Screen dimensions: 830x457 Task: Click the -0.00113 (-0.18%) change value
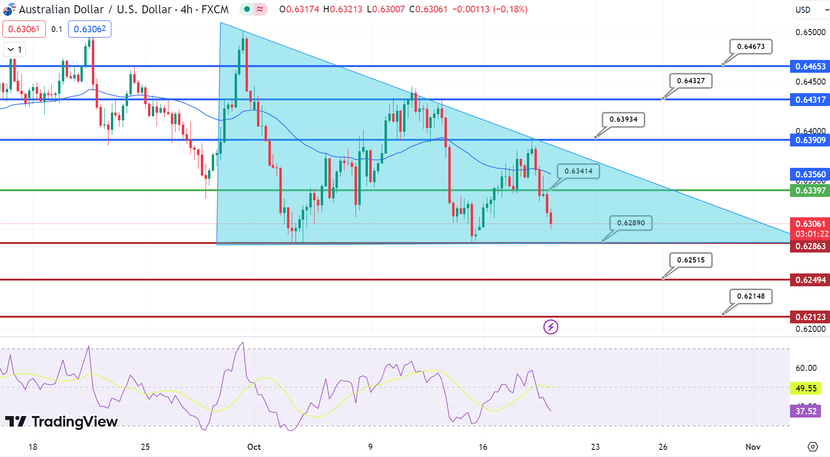(490, 9)
